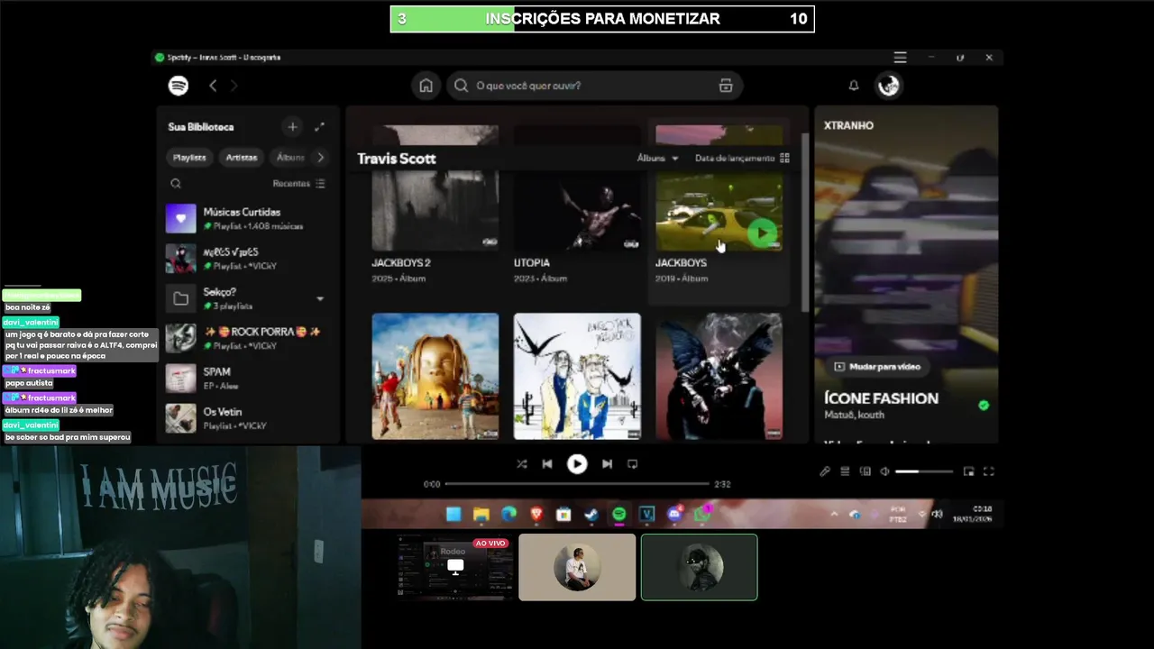Open the playback queue
The height and width of the screenshot is (649, 1154).
(845, 471)
